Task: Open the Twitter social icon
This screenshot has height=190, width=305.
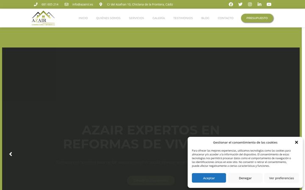Action: (241, 4)
